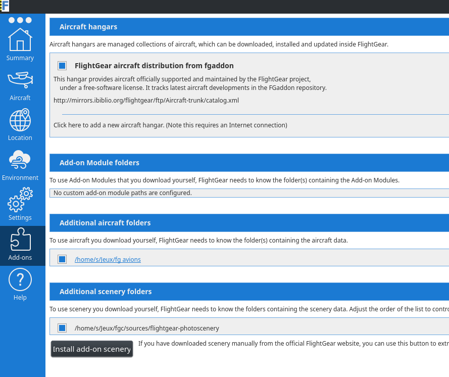Select the flightgear-photoscenery path entry
This screenshot has height=377, width=449.
pyautogui.click(x=146, y=328)
